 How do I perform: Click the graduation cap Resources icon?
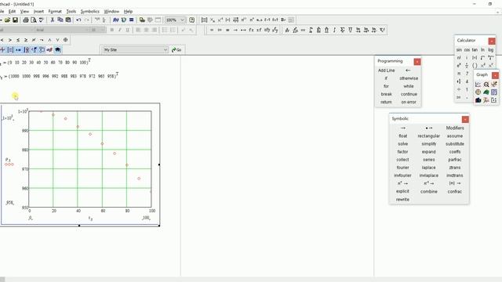pos(57,50)
